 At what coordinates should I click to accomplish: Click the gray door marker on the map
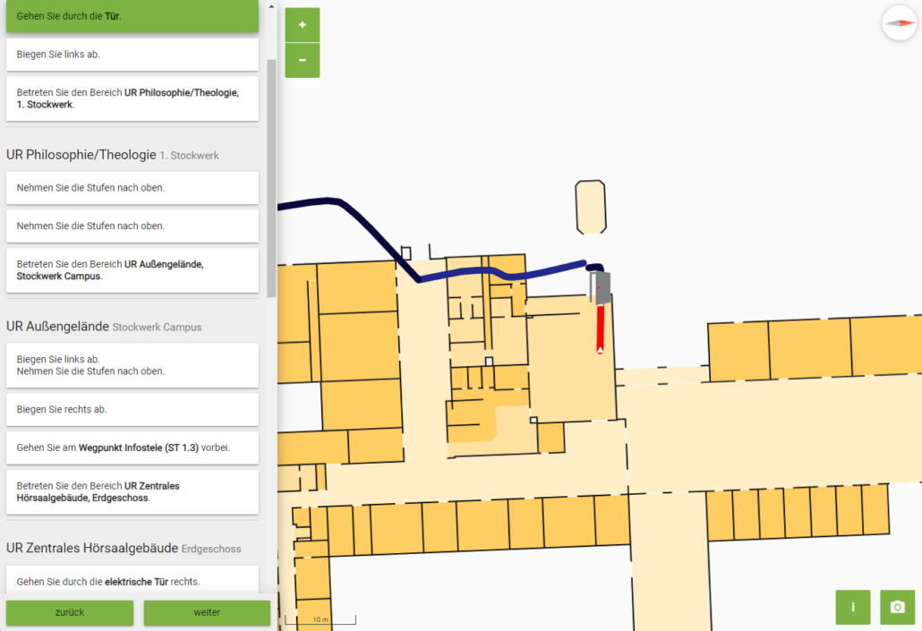(602, 288)
